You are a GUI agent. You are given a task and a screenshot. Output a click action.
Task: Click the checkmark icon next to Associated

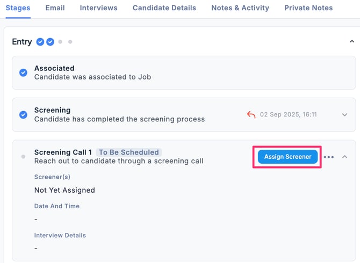[x=23, y=72]
